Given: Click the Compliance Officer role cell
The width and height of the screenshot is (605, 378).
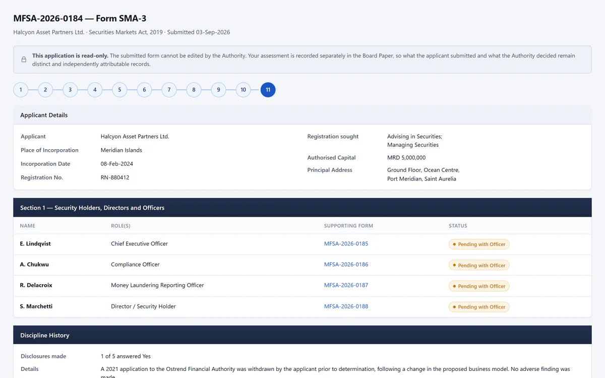Looking at the screenshot, I should tap(135, 264).
